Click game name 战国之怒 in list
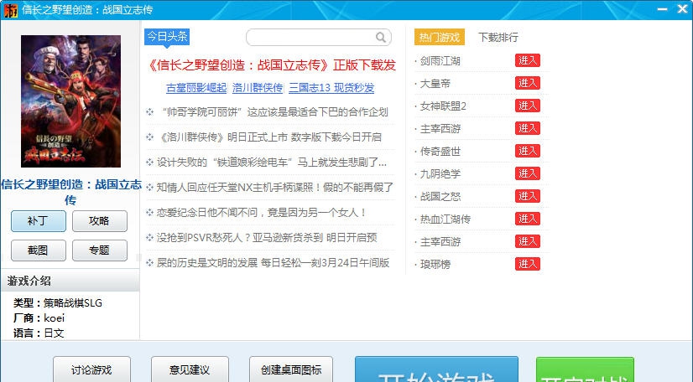 pos(440,197)
